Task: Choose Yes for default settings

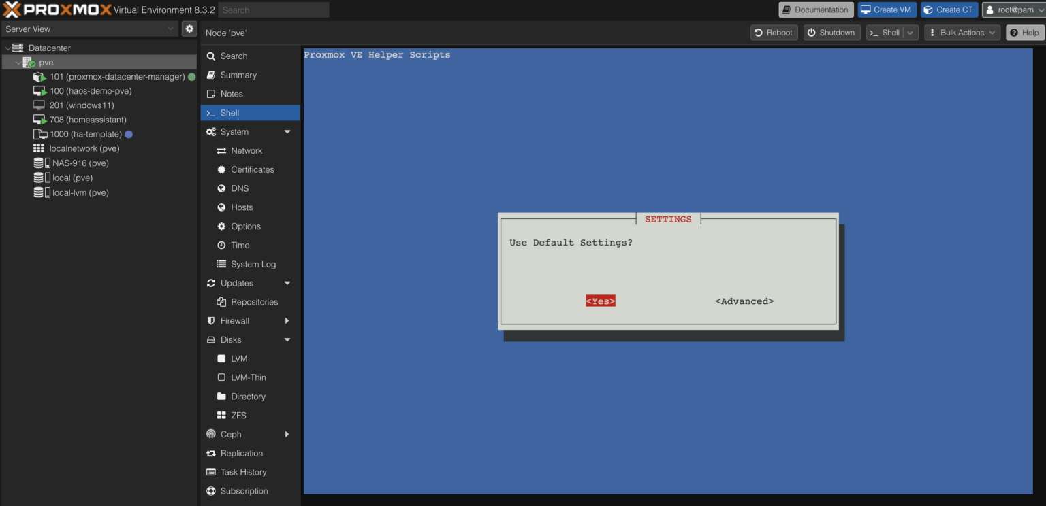Action: pos(600,300)
